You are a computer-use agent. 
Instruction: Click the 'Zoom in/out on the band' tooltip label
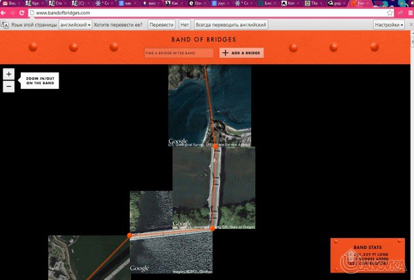(40, 81)
